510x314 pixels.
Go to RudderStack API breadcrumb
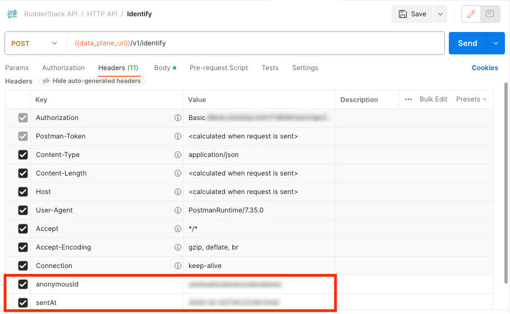click(x=50, y=14)
